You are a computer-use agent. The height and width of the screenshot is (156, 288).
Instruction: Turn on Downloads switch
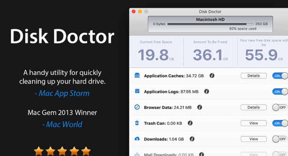[x=280, y=139]
